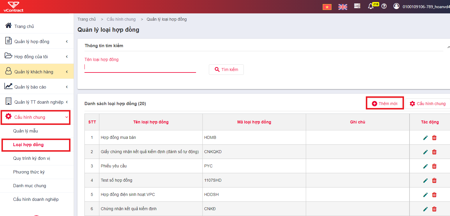This screenshot has height=216, width=450.
Task: Click the Thêm mới button
Action: point(385,104)
